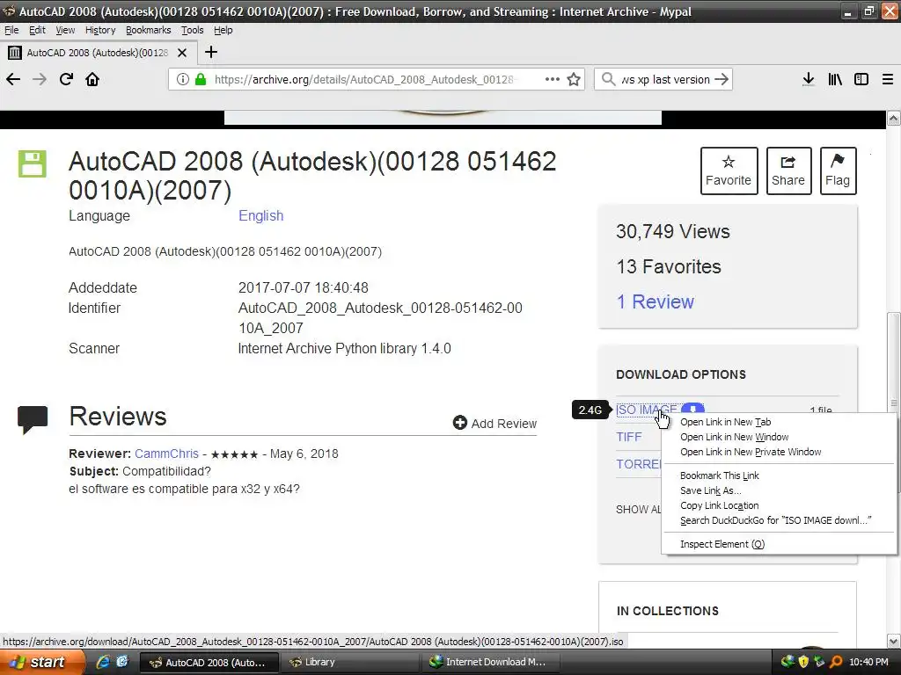Open reviewer CammChris profile link
Image resolution: width=901 pixels, height=675 pixels.
pyautogui.click(x=166, y=454)
